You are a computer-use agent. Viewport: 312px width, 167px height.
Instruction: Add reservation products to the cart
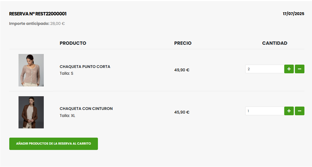click(54, 144)
